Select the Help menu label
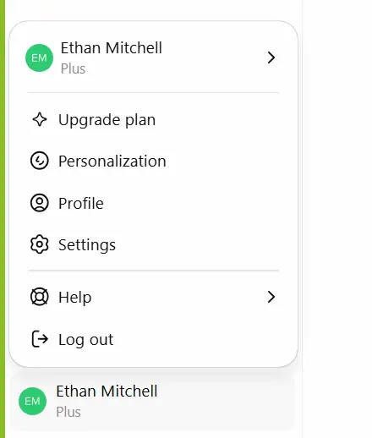Viewport: 372px width, 438px height. [x=75, y=297]
